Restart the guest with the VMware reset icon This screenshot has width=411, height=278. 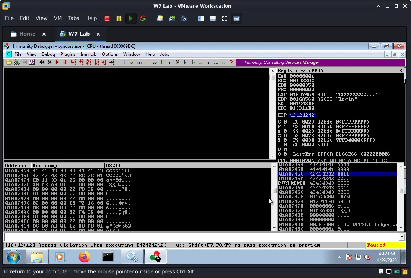[x=143, y=18]
